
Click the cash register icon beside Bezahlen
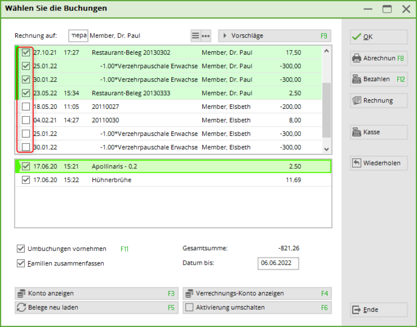point(356,79)
